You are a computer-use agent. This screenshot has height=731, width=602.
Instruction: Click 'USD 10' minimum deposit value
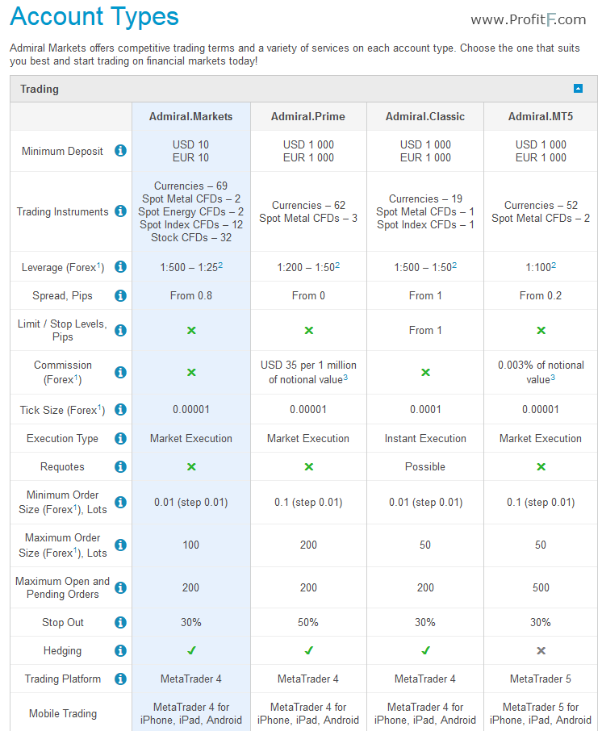(x=190, y=144)
